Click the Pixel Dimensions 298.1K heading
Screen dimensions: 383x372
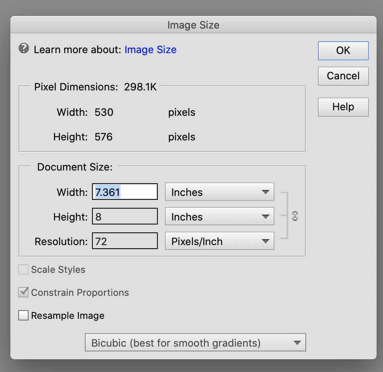pyautogui.click(x=96, y=87)
